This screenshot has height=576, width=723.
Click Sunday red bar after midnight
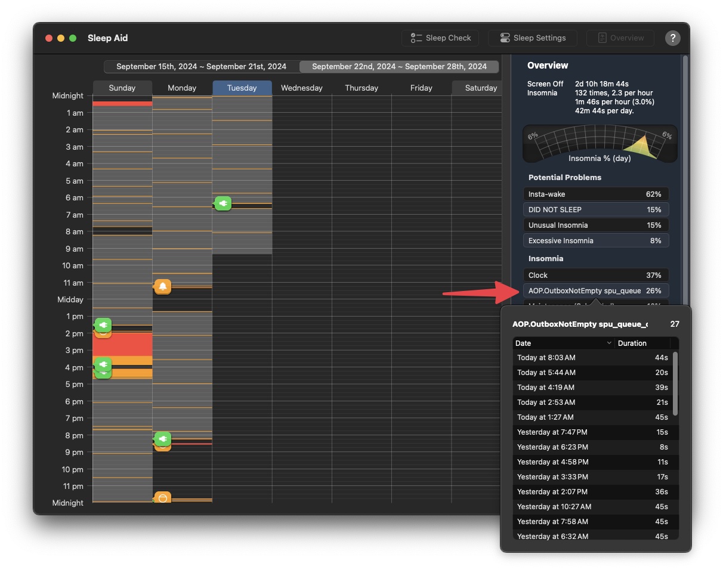pos(122,104)
